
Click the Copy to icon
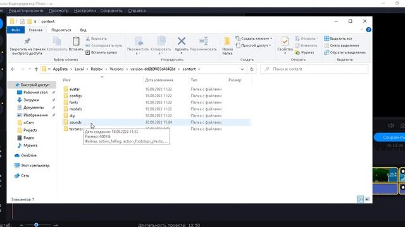pyautogui.click(x=161, y=41)
